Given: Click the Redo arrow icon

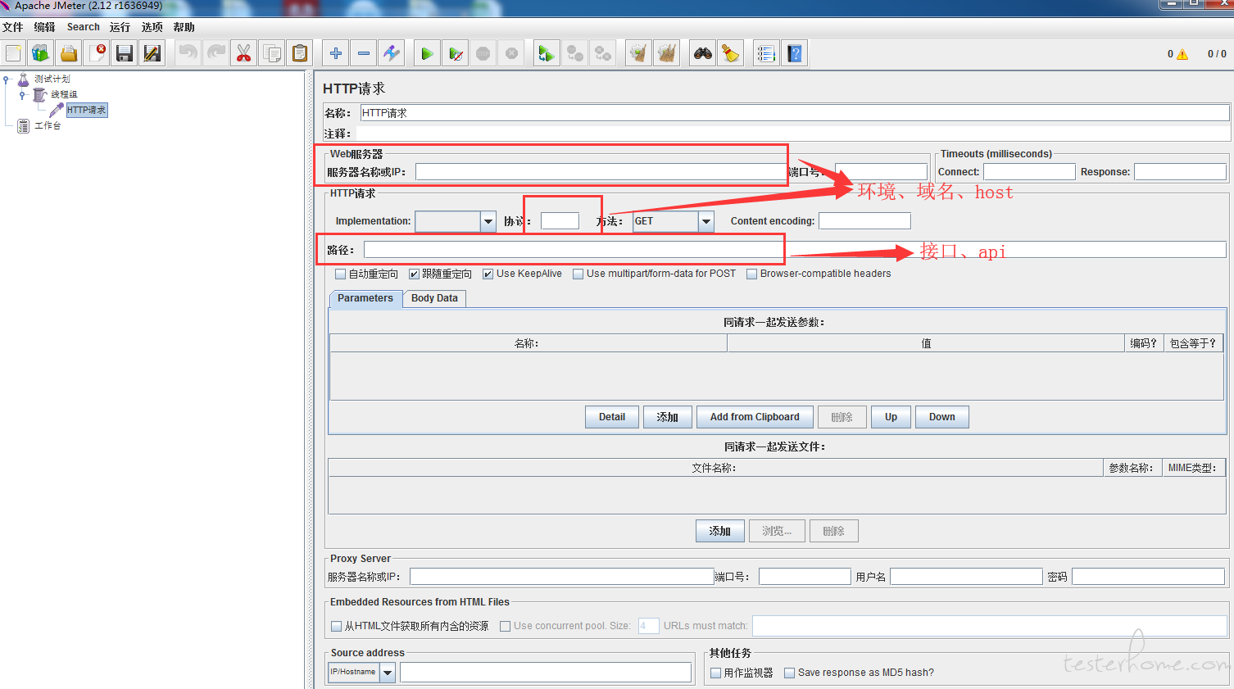Looking at the screenshot, I should (216, 53).
